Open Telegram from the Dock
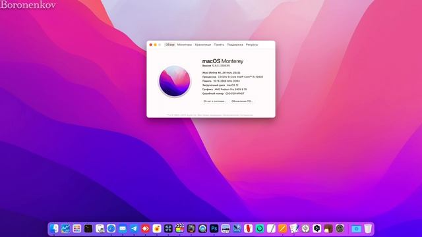Viewport: 422px width, 237px height. [x=134, y=228]
